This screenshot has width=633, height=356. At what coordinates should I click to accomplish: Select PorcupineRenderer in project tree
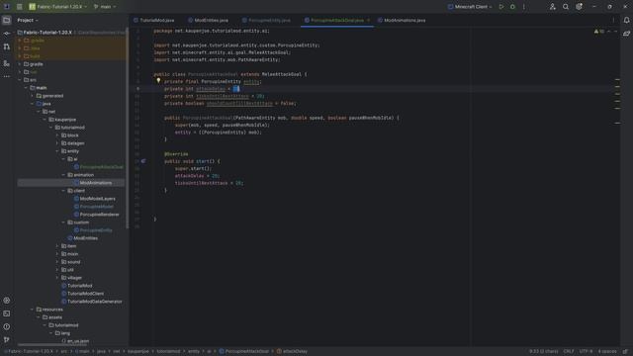pos(99,215)
